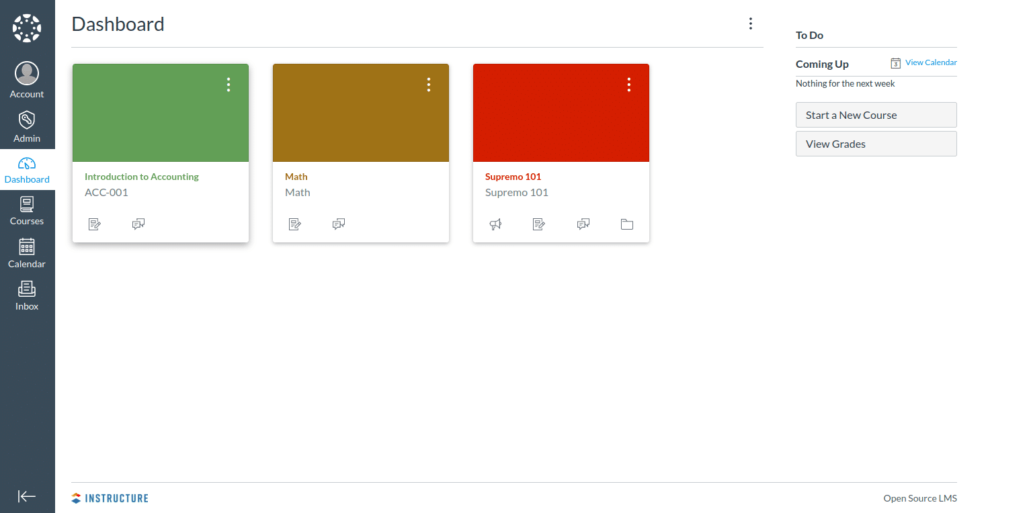Image resolution: width=1029 pixels, height=513 pixels.
Task: Open the Introduction to Accounting card menu
Action: pyautogui.click(x=228, y=84)
